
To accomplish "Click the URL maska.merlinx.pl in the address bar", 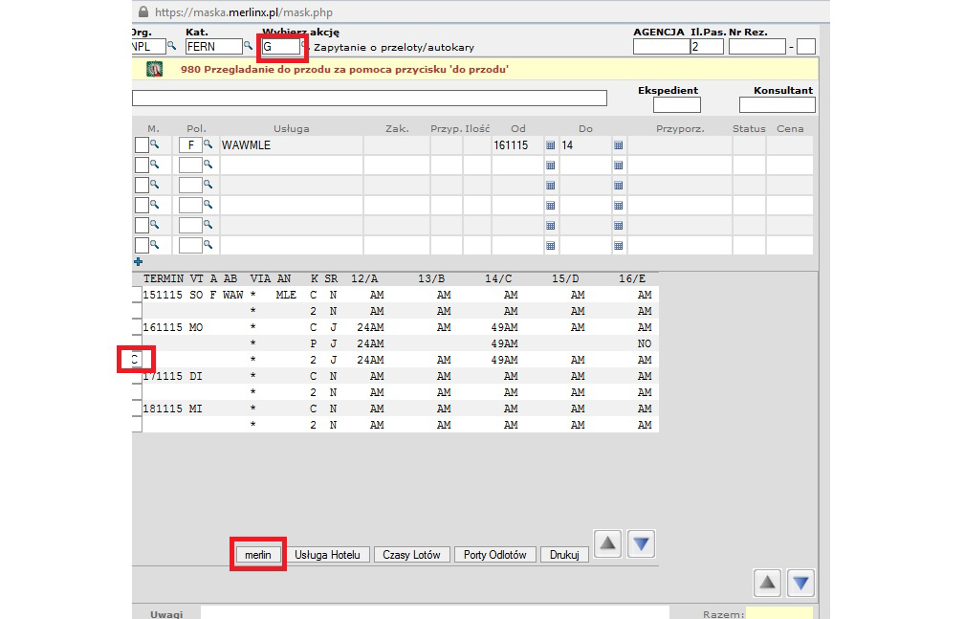I will click(x=244, y=11).
